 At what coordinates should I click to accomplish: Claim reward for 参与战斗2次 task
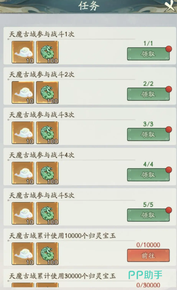(148, 94)
